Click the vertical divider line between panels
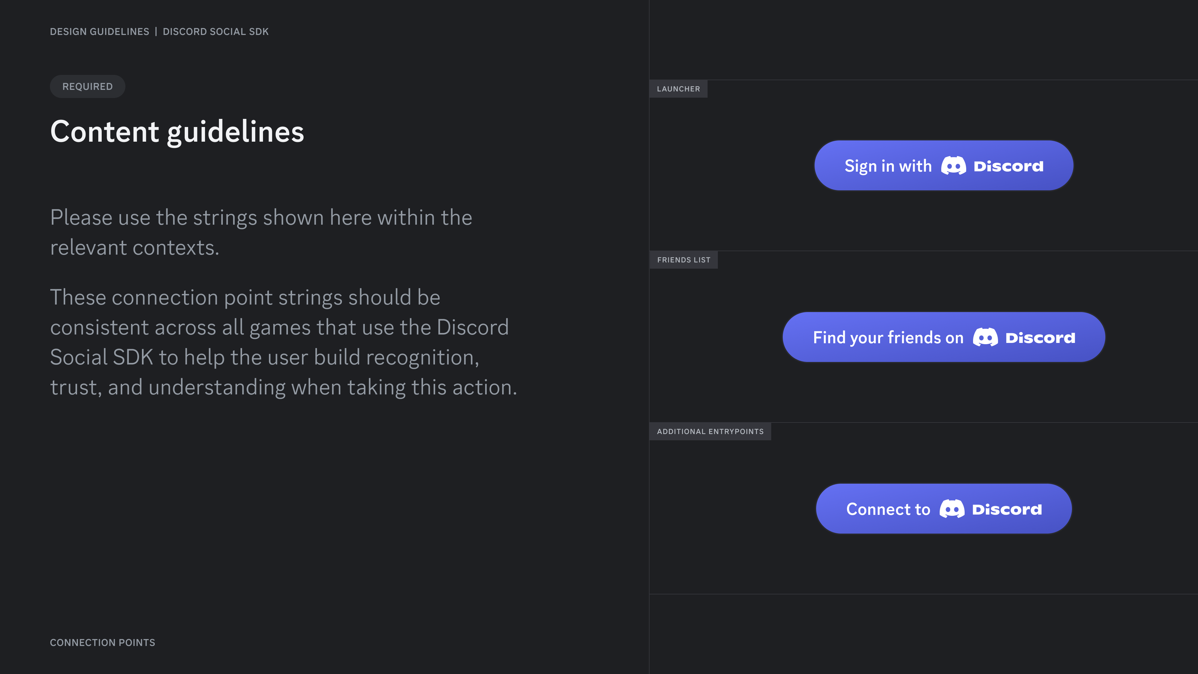 pos(650,325)
